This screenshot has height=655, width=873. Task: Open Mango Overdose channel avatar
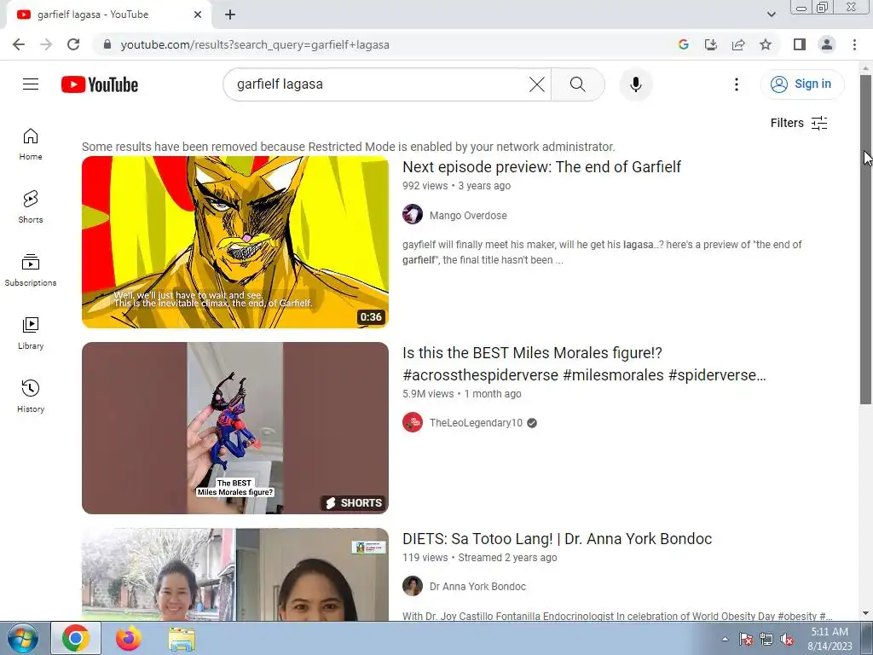click(413, 214)
